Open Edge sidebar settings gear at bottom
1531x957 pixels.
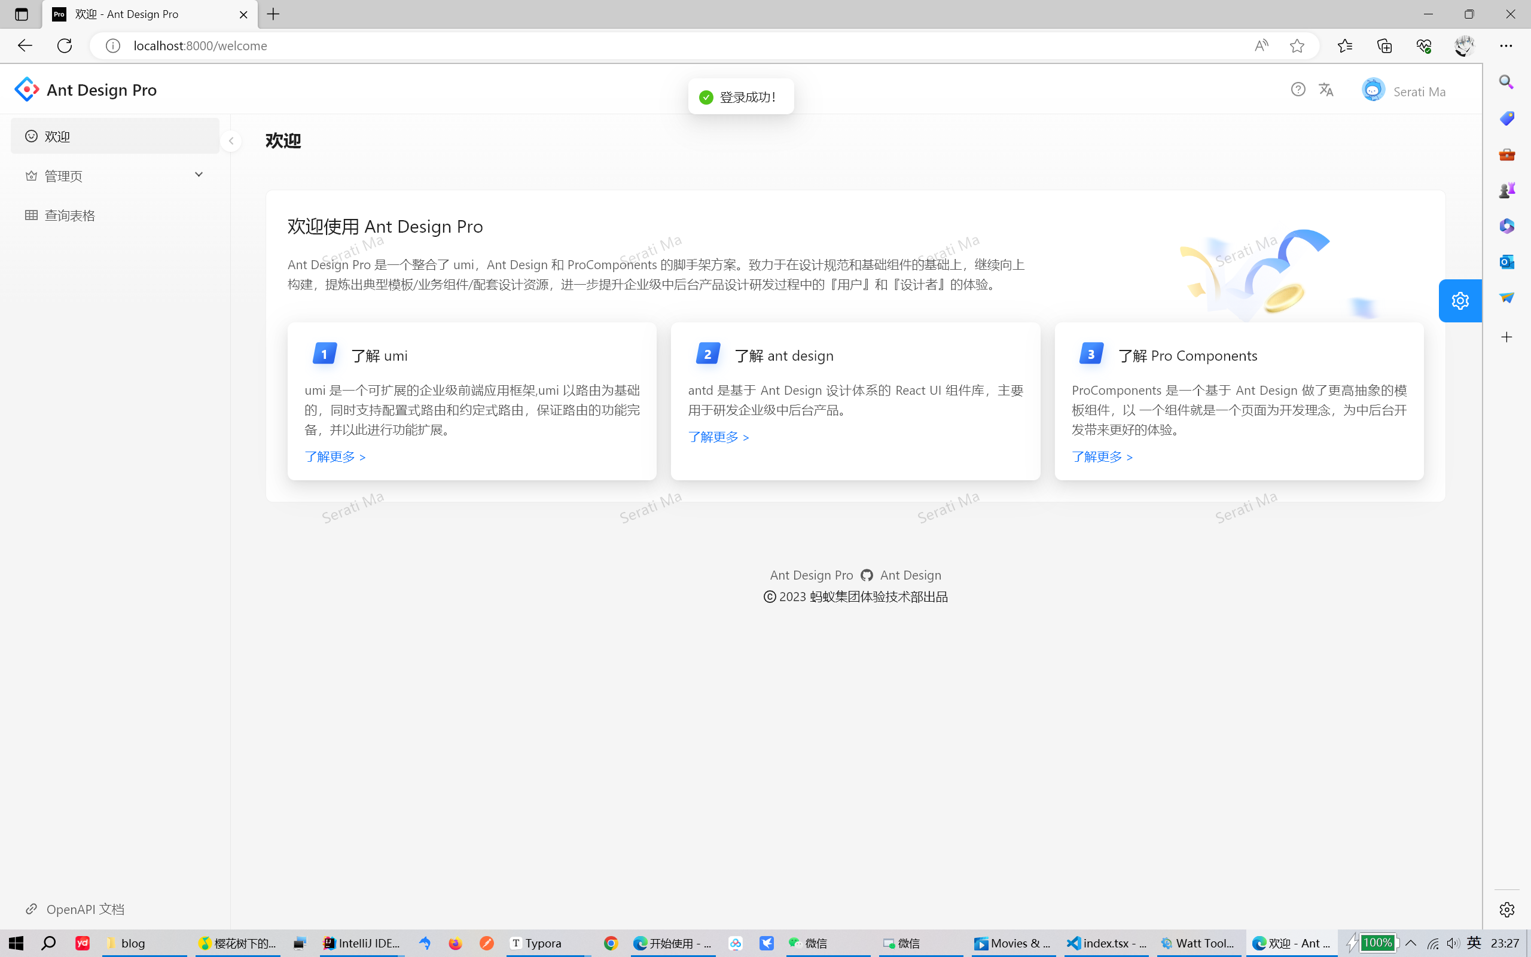click(1507, 910)
